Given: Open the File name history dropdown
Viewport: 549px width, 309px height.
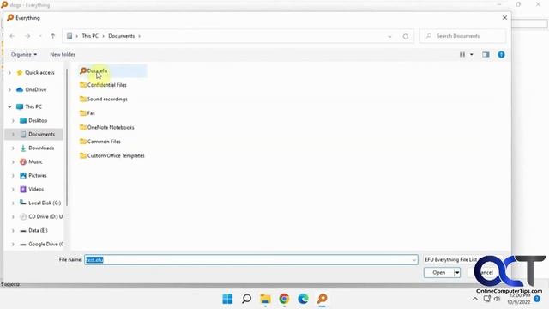Looking at the screenshot, I should (x=413, y=260).
